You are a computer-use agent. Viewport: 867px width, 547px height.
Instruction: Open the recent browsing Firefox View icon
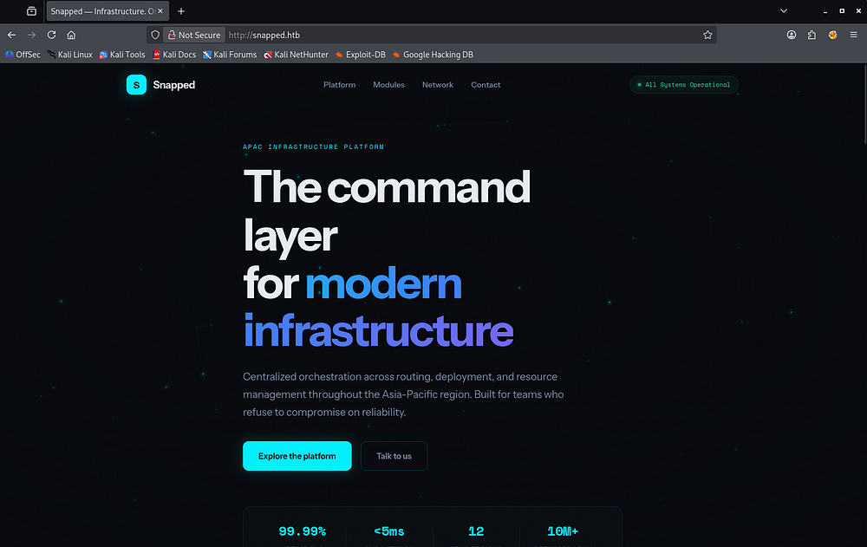tap(31, 11)
